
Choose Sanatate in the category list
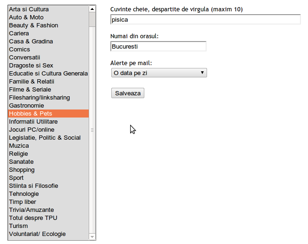tap(48, 161)
